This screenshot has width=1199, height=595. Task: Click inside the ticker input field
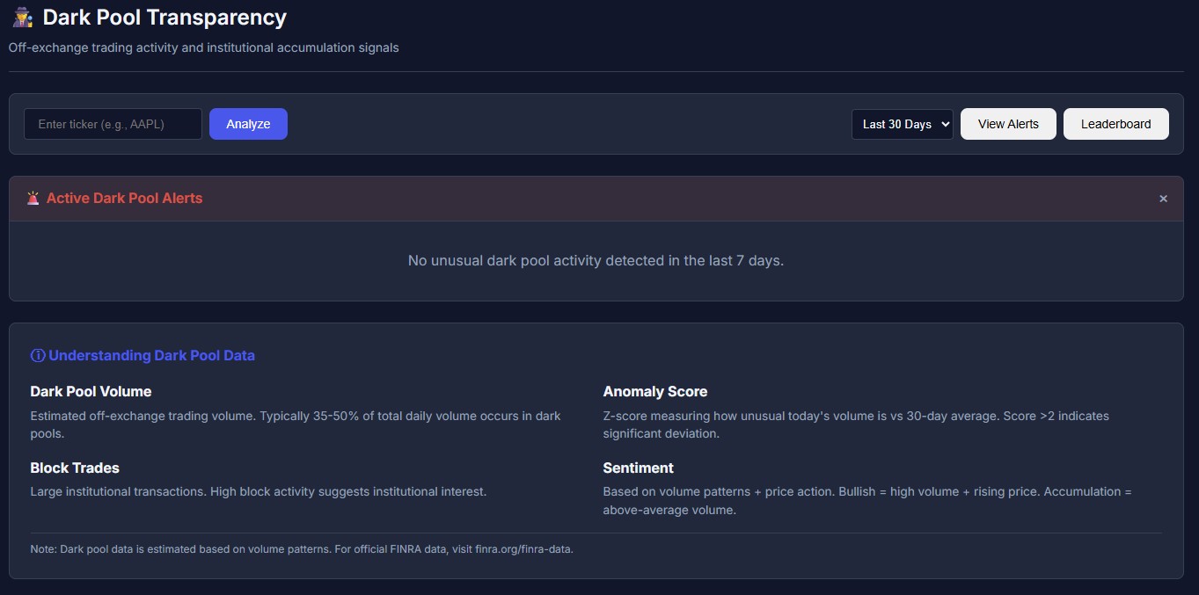pyautogui.click(x=112, y=124)
